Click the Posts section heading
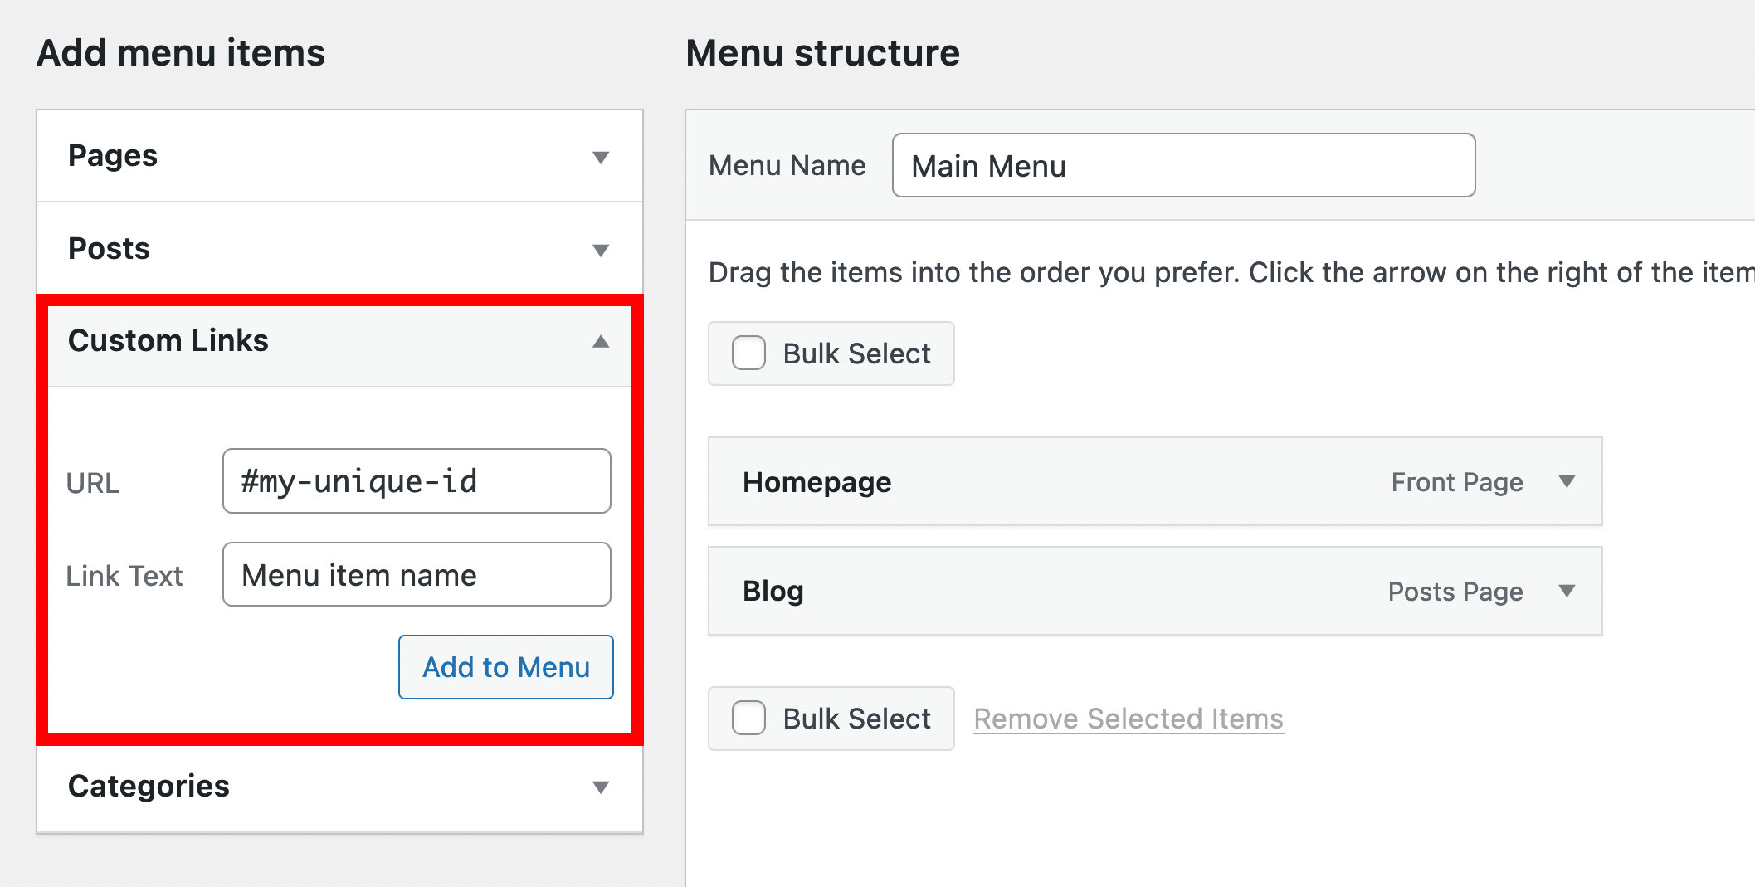Viewport: 1755px width, 887px height. [109, 249]
